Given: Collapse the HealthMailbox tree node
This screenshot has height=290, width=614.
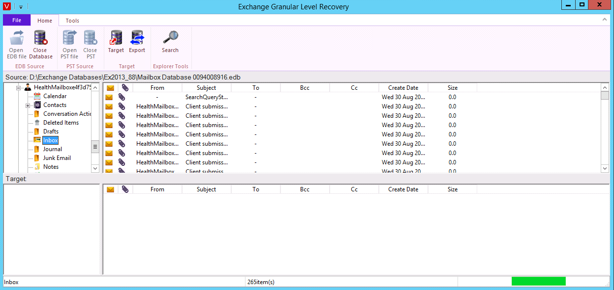Looking at the screenshot, I should [19, 88].
